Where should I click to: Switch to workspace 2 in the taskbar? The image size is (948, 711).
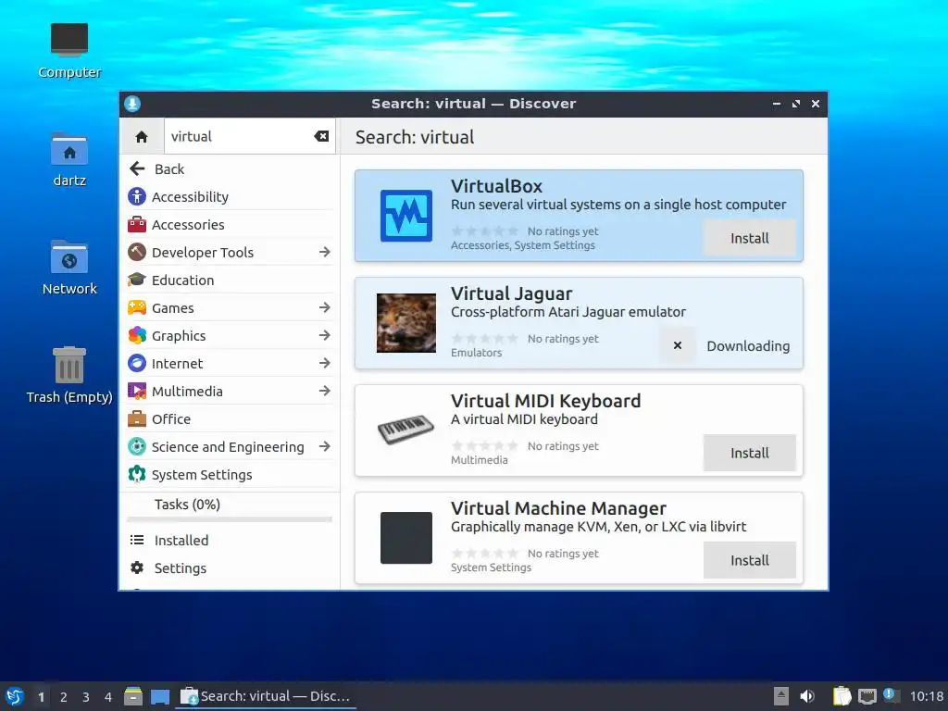pyautogui.click(x=64, y=697)
